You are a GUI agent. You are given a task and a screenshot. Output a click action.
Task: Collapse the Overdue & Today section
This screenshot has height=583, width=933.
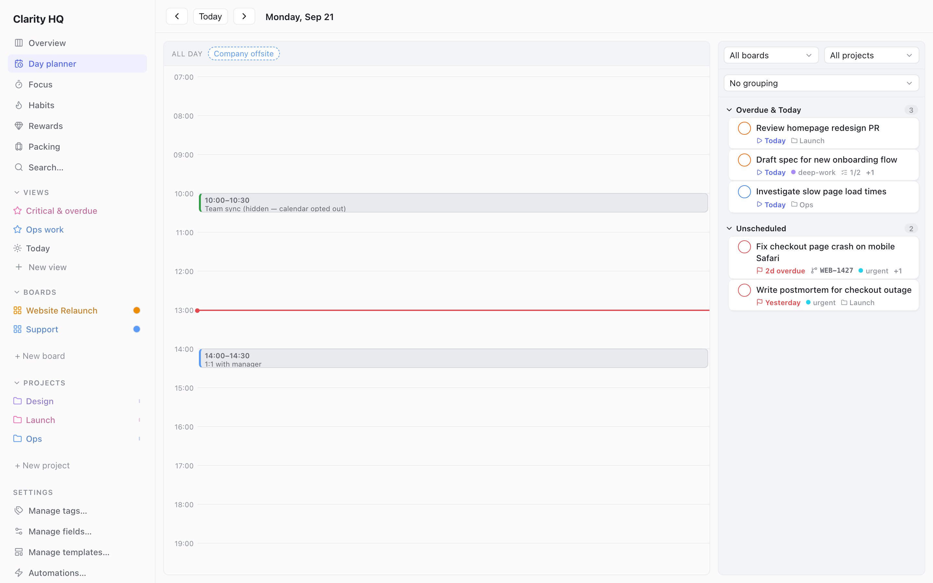coord(729,110)
